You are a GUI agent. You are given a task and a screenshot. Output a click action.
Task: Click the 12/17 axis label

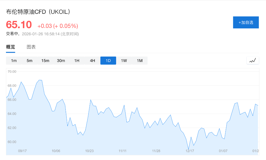click(190, 151)
